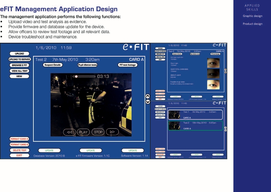Viewport: 271px width, 192px height.
Task: Click the Test 1 row video thumbnail
Action: click(174, 115)
